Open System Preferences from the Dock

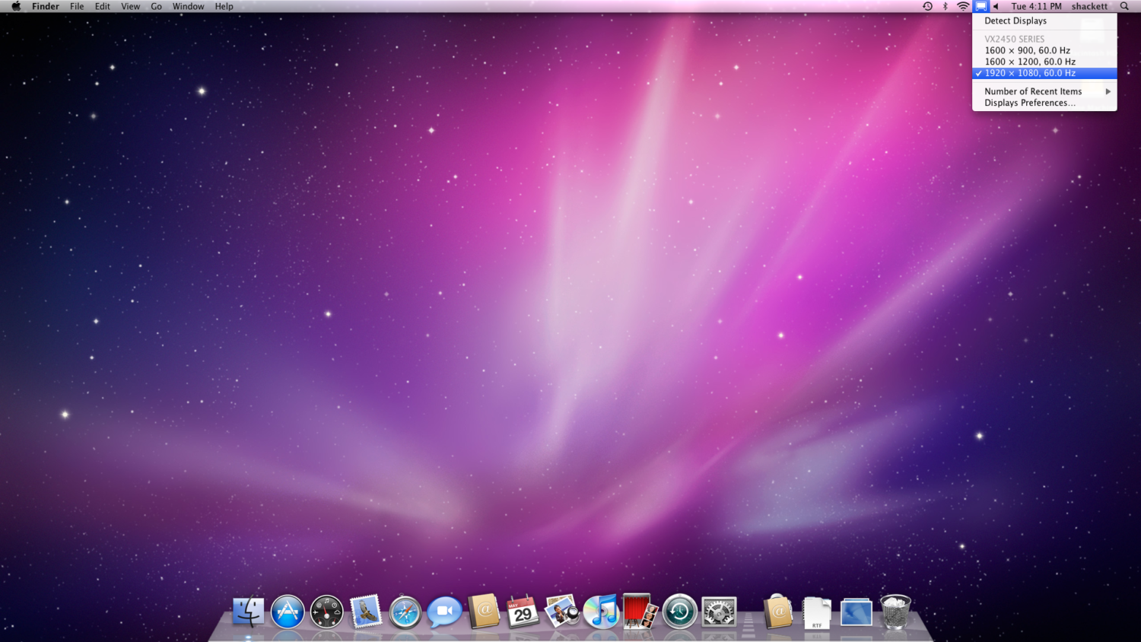pos(718,611)
